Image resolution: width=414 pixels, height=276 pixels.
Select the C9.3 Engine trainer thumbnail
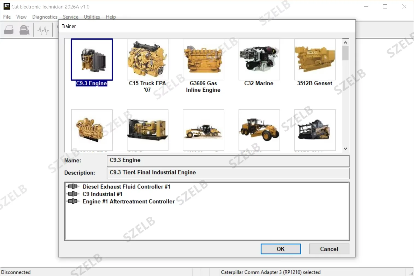click(92, 59)
